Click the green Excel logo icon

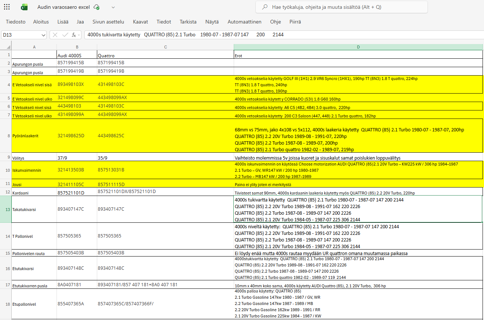click(24, 7)
